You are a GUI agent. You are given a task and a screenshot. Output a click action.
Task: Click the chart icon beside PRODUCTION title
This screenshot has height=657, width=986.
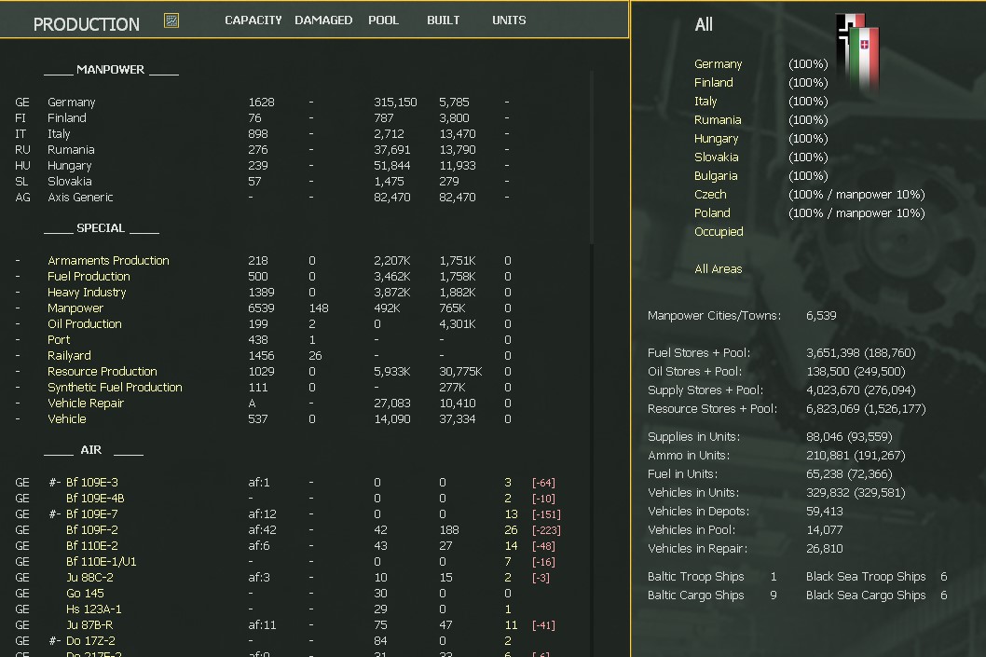(x=171, y=21)
